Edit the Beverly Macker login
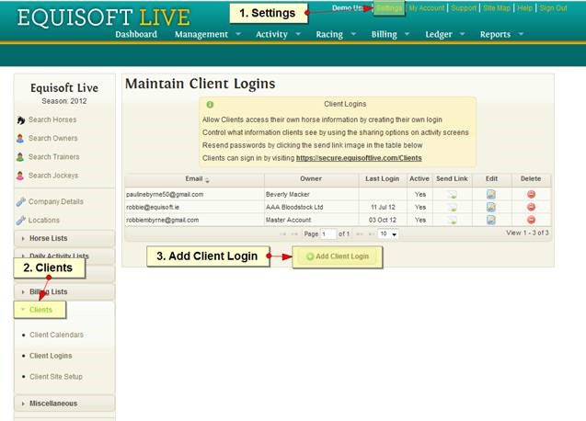The image size is (586, 421). point(491,194)
